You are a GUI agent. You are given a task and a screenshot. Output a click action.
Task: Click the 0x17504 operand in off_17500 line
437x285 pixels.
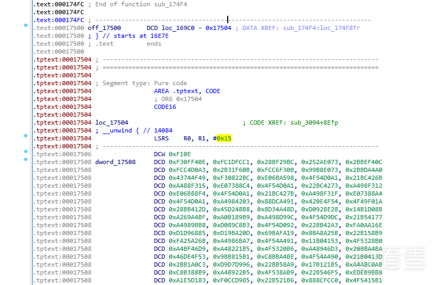click(219, 28)
